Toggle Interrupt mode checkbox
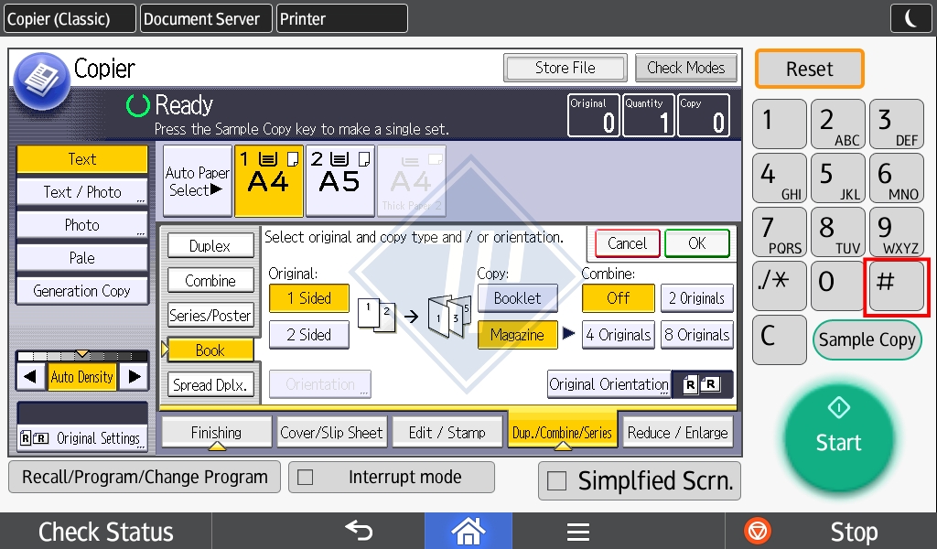This screenshot has height=549, width=937. (306, 478)
